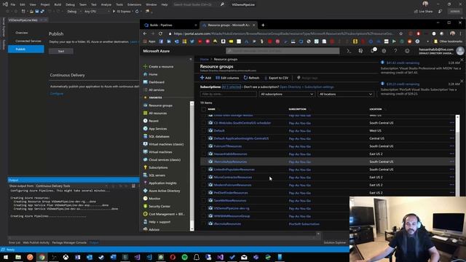Check the VSDemoPipeLine-dev-rg row checkbox
The image size is (466, 262).
(204, 208)
